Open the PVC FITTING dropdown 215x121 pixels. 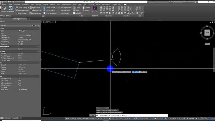49,10
